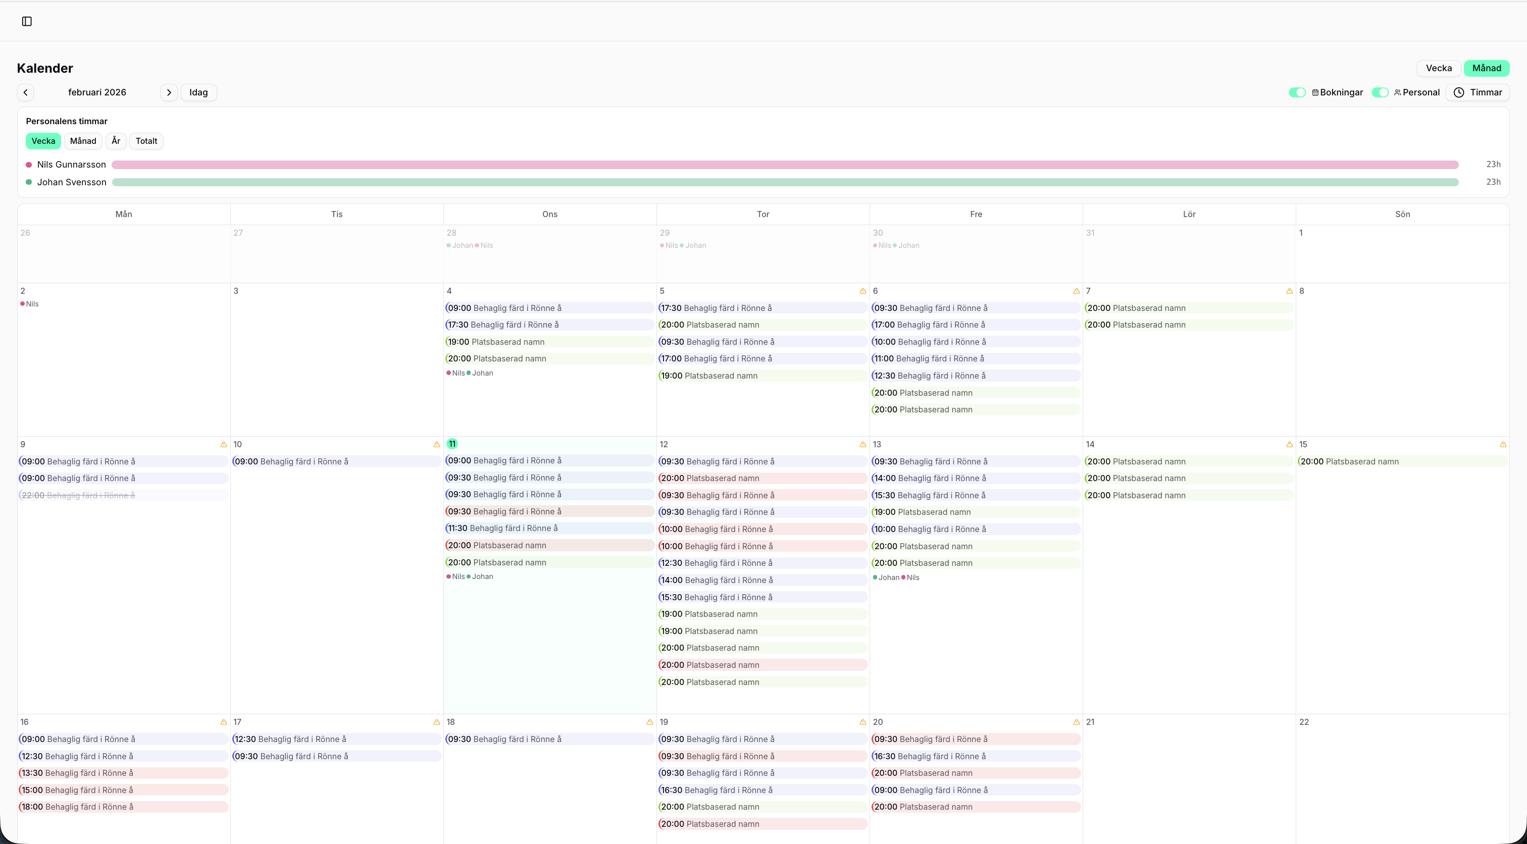Disable the Bokningar toggle
Image resolution: width=1527 pixels, height=844 pixels.
pos(1297,92)
